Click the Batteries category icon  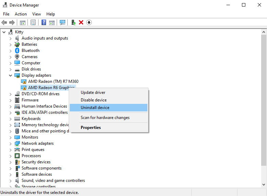pyautogui.click(x=17, y=44)
